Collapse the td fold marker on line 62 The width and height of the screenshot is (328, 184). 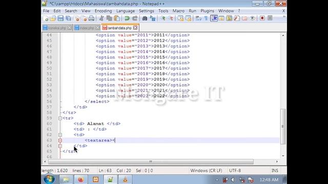point(60,135)
